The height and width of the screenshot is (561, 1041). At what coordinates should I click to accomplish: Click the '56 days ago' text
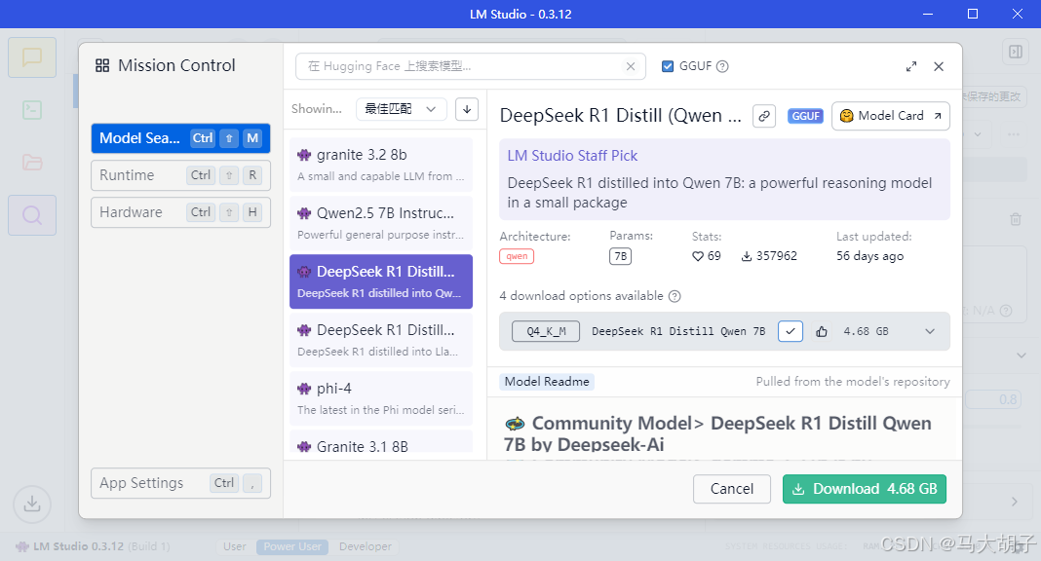869,256
